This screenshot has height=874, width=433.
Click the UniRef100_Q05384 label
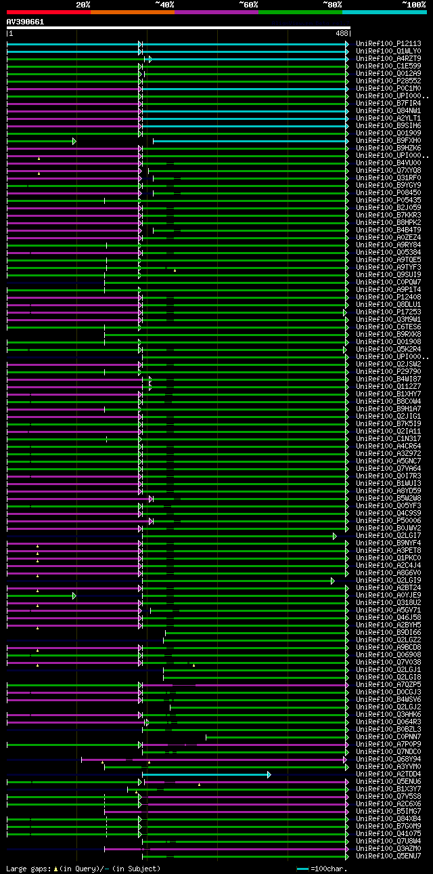[x=388, y=252]
